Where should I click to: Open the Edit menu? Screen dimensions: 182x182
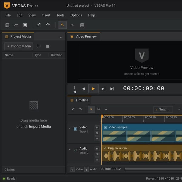click(x=19, y=15)
